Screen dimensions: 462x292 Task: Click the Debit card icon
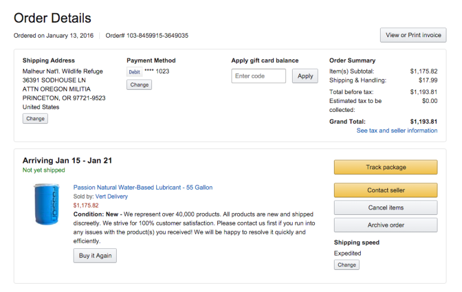click(x=135, y=72)
